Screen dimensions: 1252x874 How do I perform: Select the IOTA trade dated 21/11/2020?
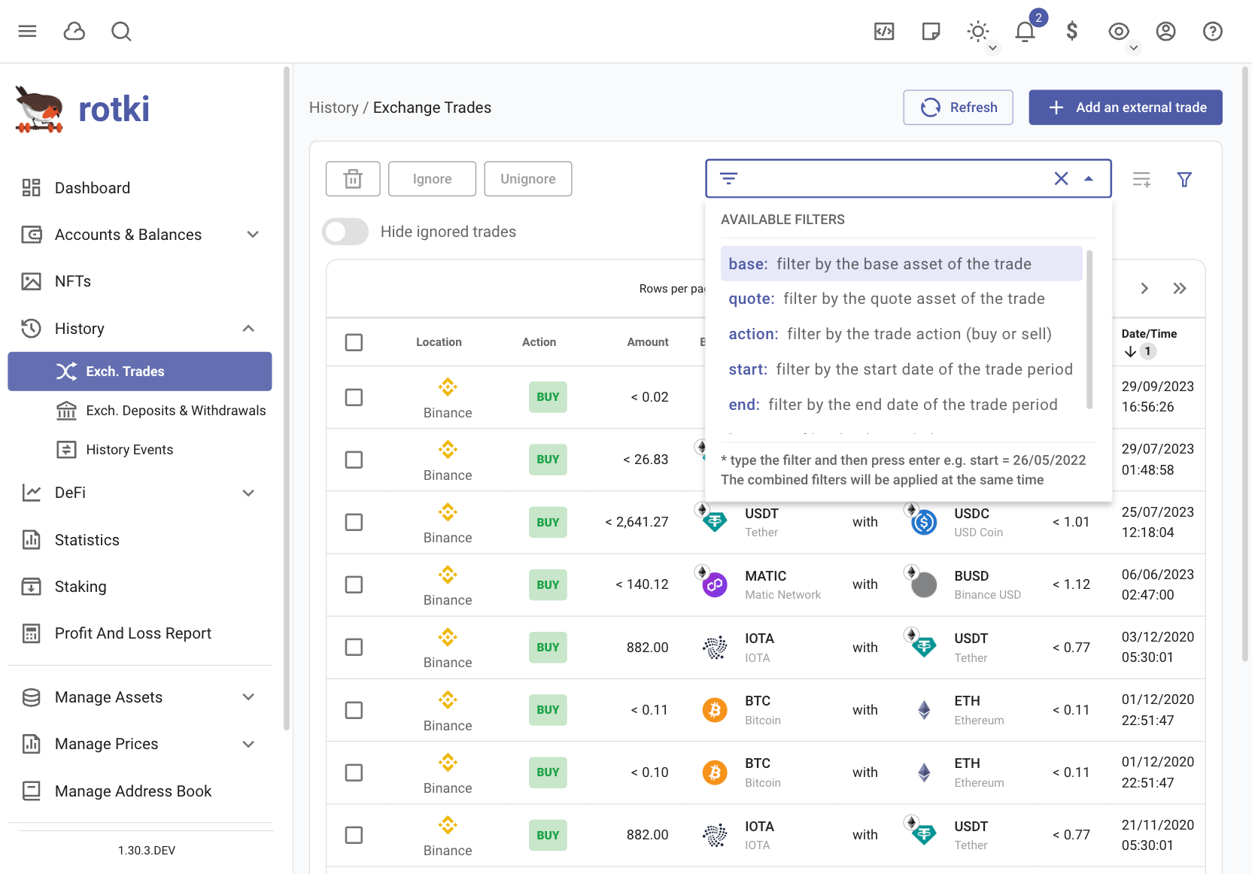[354, 835]
